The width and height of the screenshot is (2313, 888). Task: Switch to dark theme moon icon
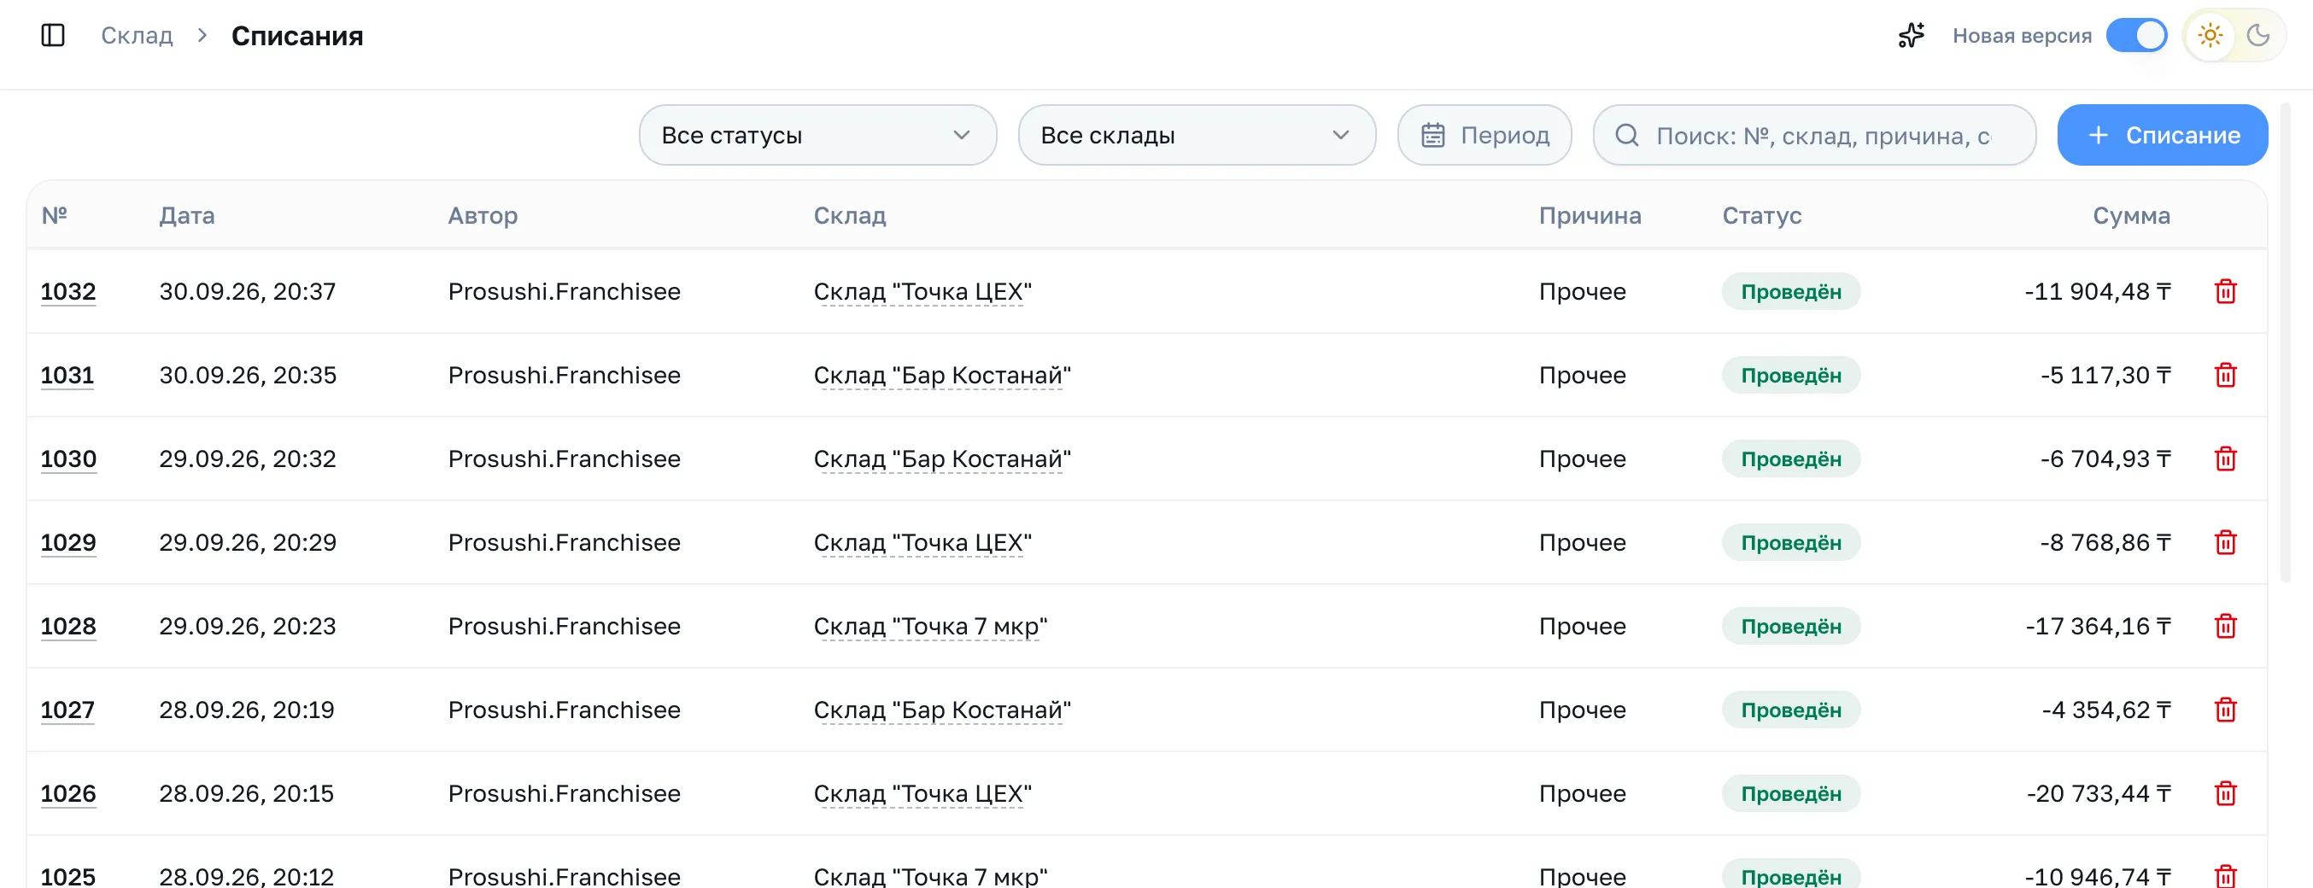[2258, 35]
